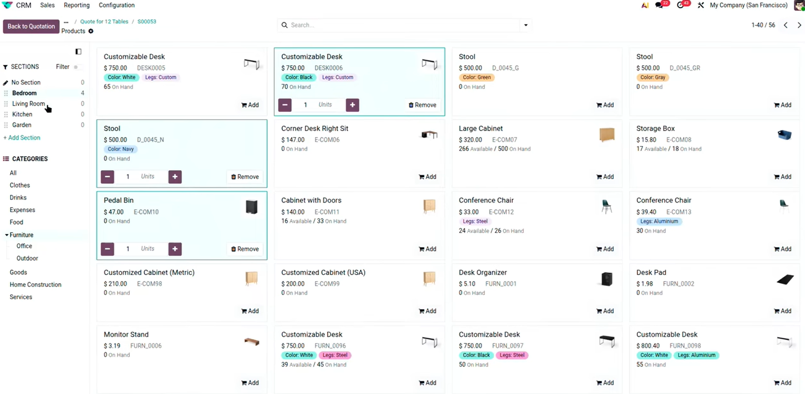Filter by the Home Construction category
This screenshot has width=805, height=394.
[x=36, y=285]
